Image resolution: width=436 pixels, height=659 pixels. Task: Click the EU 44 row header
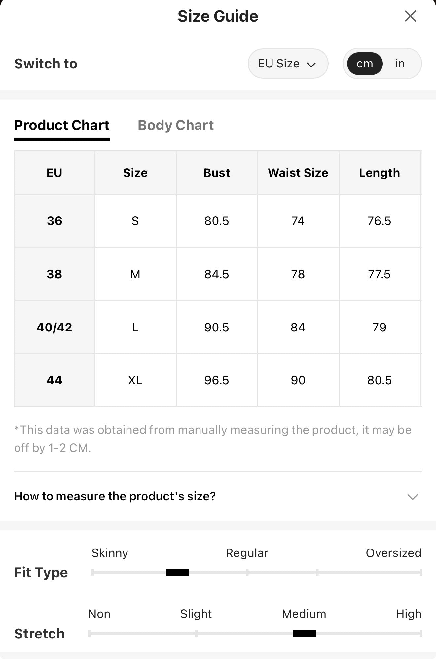tap(54, 380)
